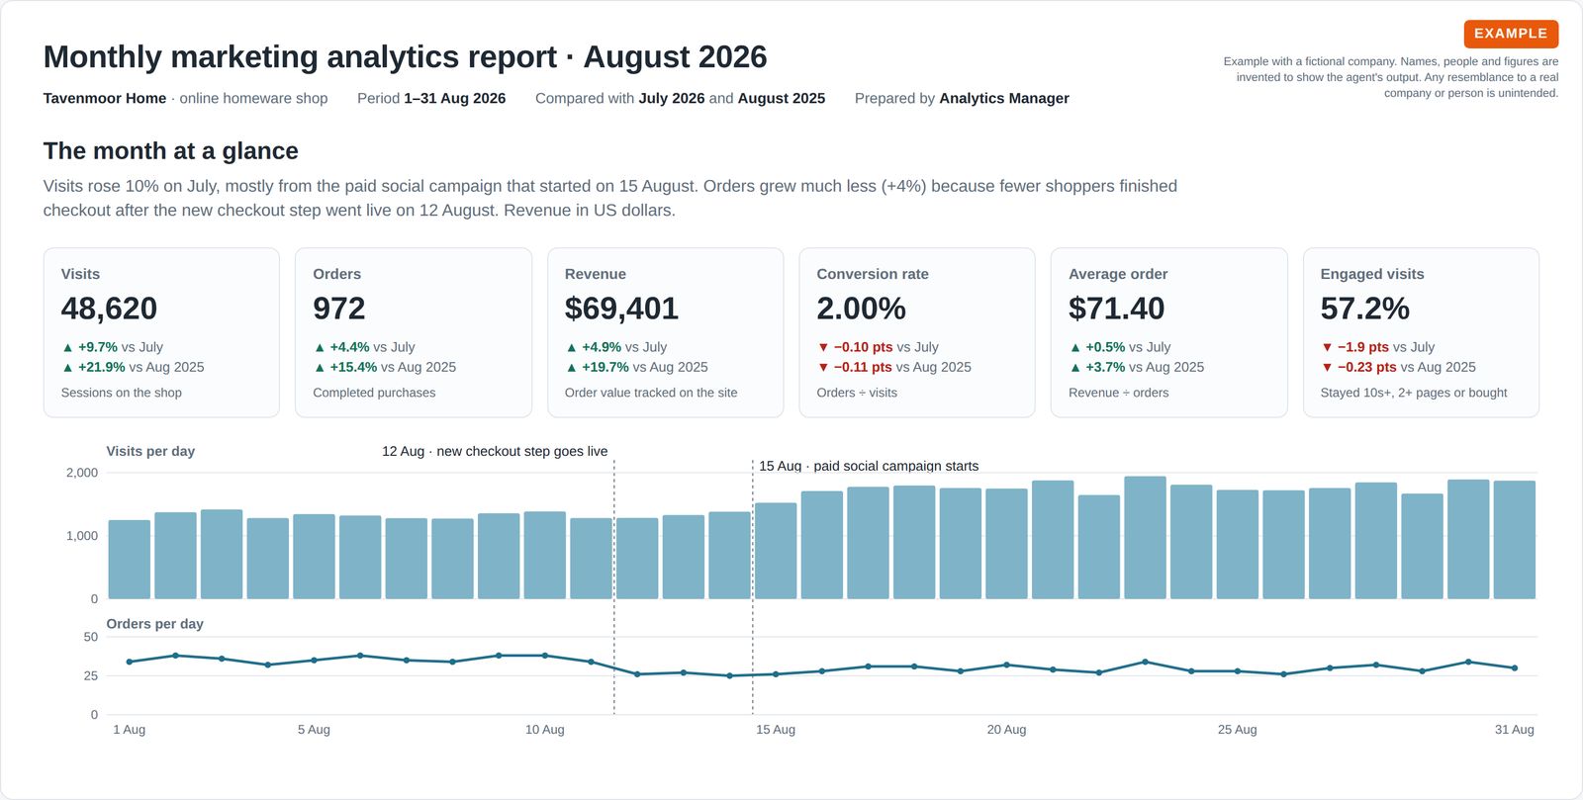
Task: Click the orders data point at 10 Aug
Action: point(544,656)
